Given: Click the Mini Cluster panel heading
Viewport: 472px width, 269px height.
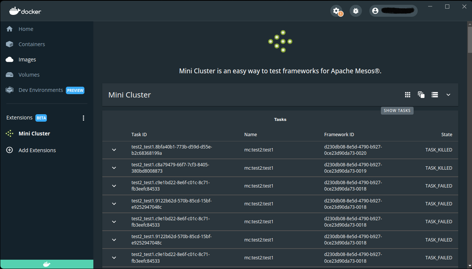Looking at the screenshot, I should [x=129, y=95].
